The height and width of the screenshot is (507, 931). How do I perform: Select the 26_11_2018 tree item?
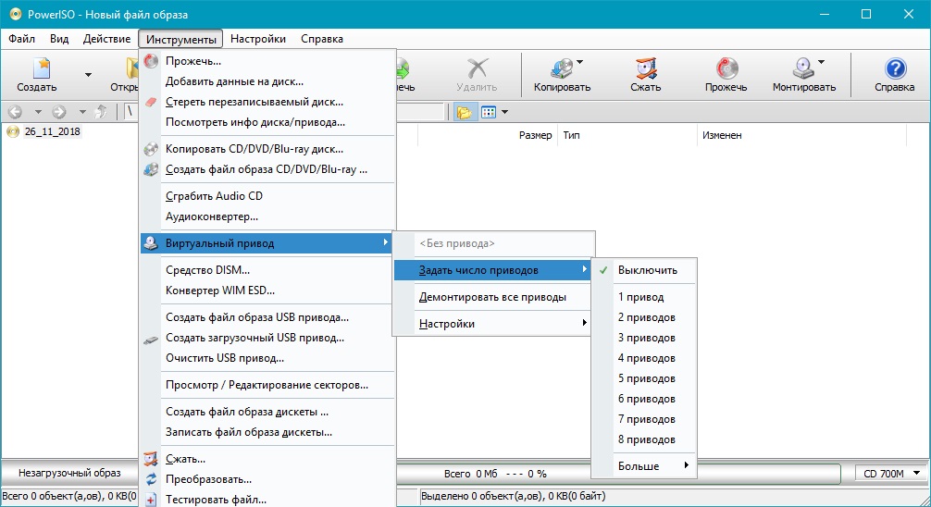point(52,132)
